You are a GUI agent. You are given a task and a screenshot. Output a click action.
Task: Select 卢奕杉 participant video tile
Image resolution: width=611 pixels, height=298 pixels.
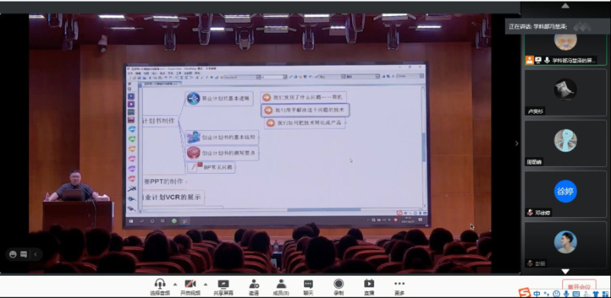tap(565, 92)
